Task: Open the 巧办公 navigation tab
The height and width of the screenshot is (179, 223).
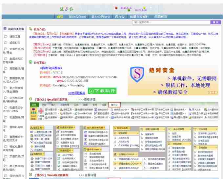Action: (x=120, y=17)
